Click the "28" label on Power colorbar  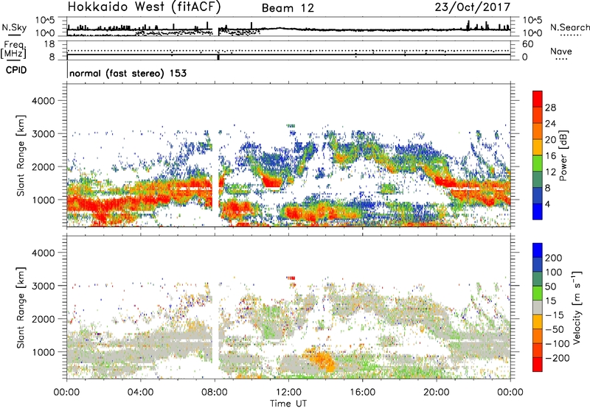click(550, 108)
